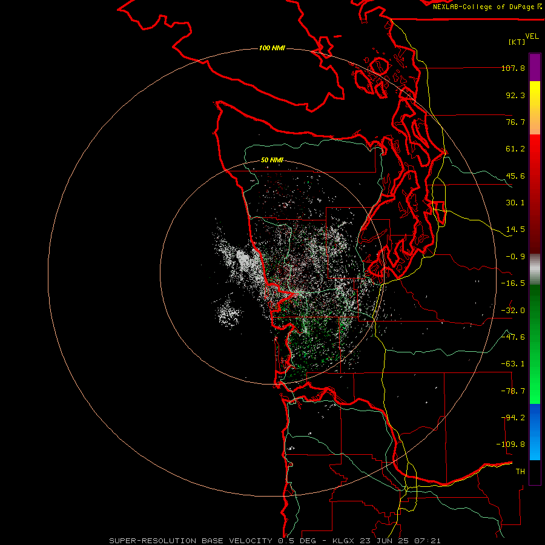Click the -0.9 legend value
The height and width of the screenshot is (545, 545).
[x=515, y=257]
